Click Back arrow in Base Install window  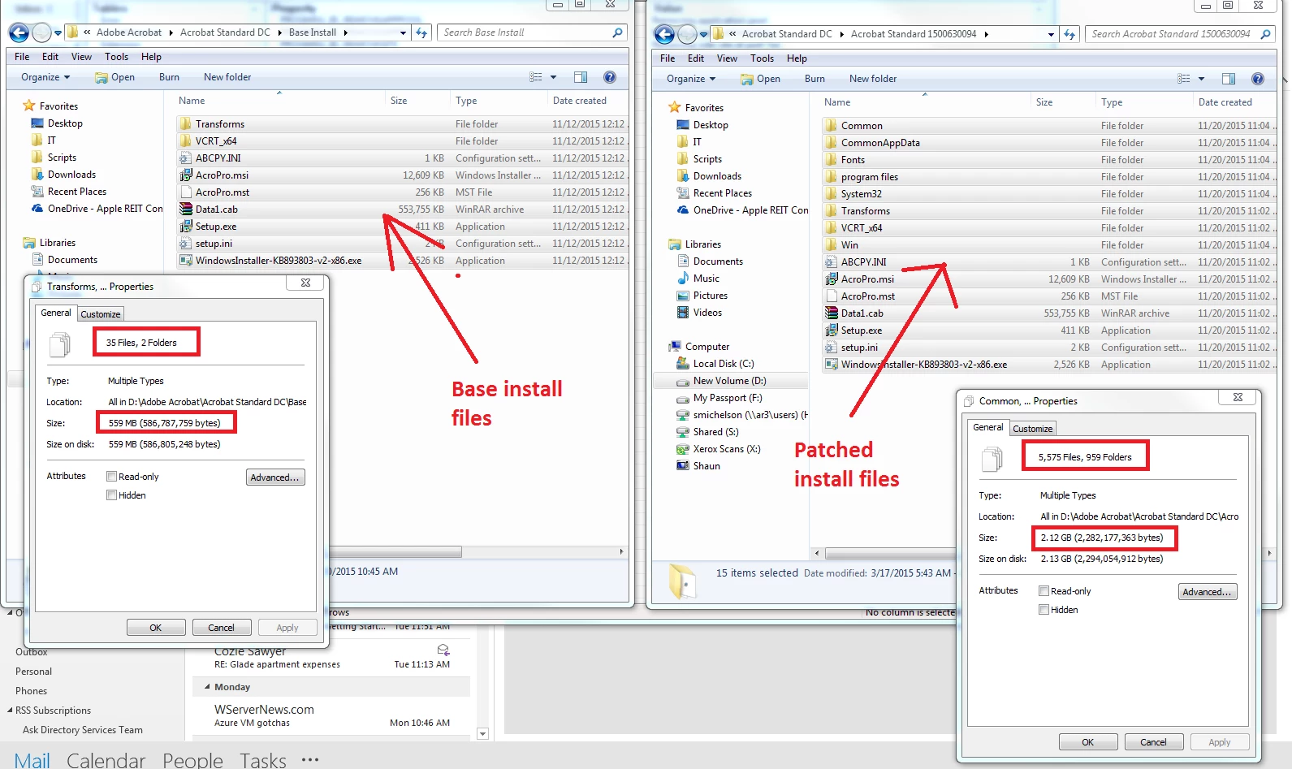[19, 32]
